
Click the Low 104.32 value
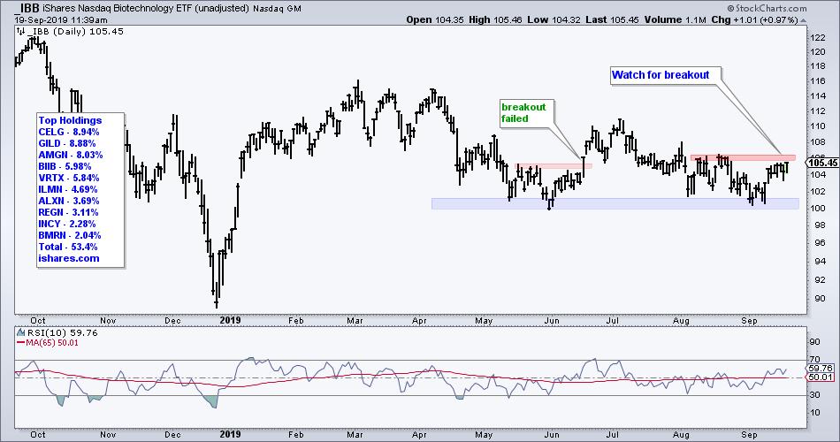click(554, 19)
